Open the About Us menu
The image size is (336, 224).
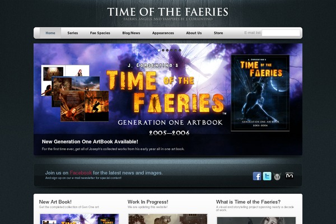(x=194, y=33)
